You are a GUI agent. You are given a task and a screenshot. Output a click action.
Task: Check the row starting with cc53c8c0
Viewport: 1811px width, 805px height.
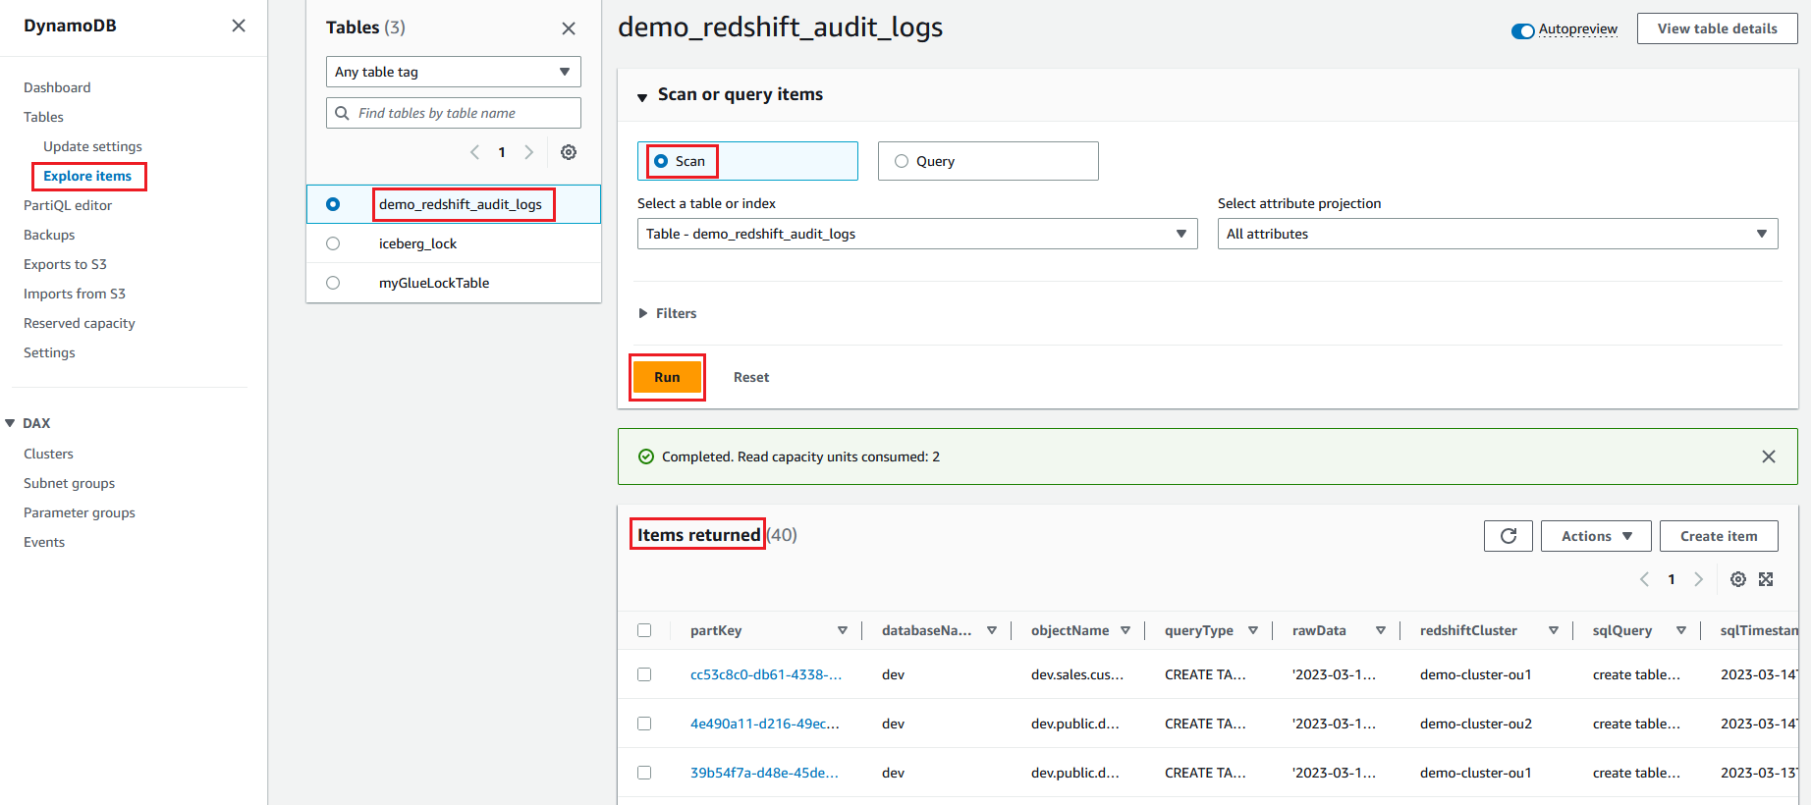pos(644,674)
